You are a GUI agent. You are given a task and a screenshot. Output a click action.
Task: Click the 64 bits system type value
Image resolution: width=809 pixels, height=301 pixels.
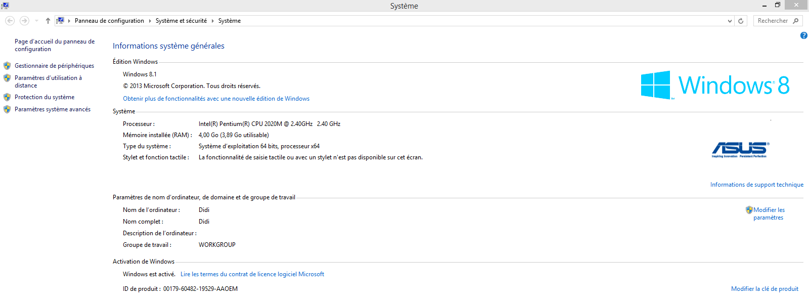pos(259,146)
